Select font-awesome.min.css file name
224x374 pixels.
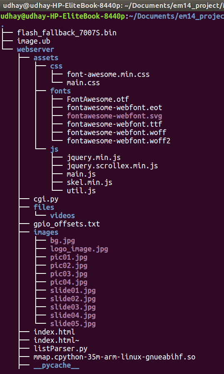(108, 74)
